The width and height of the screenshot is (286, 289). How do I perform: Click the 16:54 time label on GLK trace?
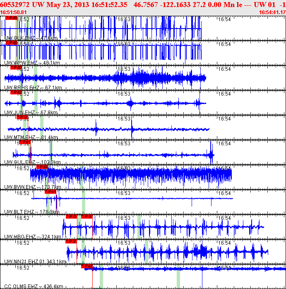click(224, 19)
